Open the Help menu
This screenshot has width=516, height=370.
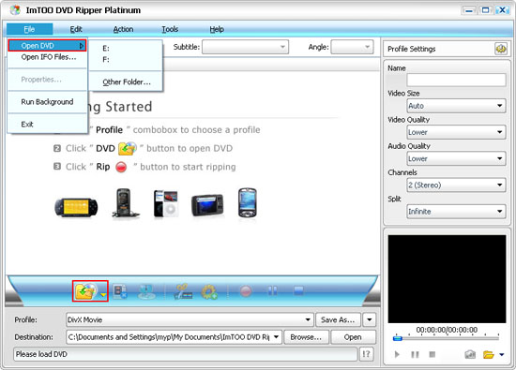pyautogui.click(x=217, y=29)
